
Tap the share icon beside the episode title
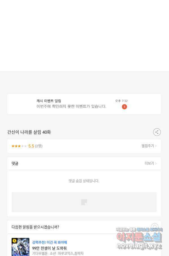point(157,132)
